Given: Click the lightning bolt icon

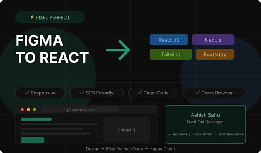Looking at the screenshot, I should [x=32, y=17].
